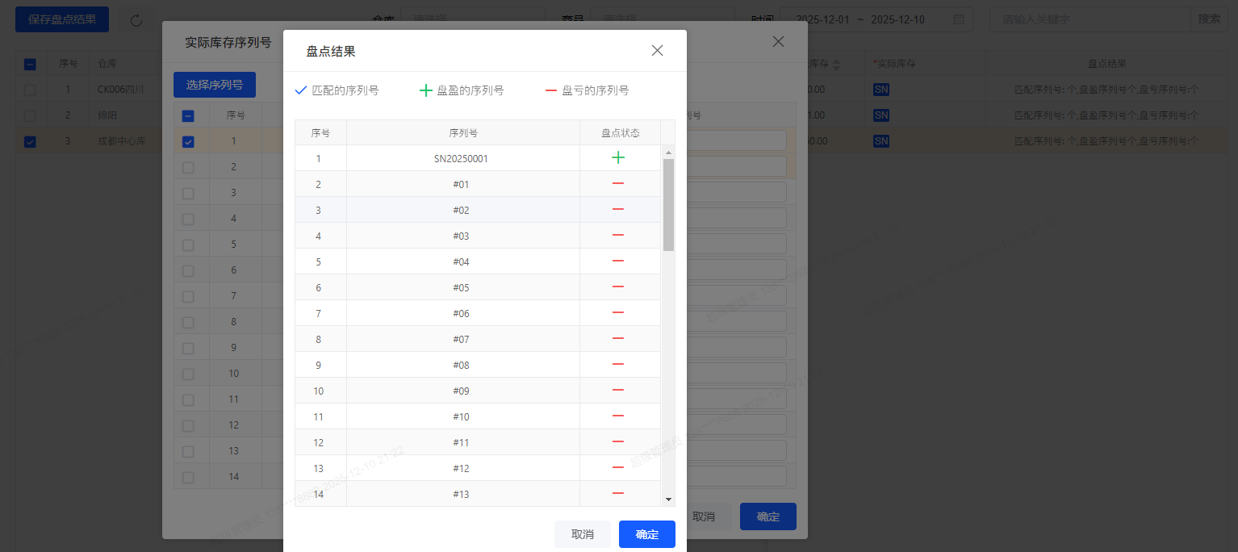The height and width of the screenshot is (552, 1238).
Task: Click the refresh icon beside 保存盘点结果
Action: click(136, 20)
